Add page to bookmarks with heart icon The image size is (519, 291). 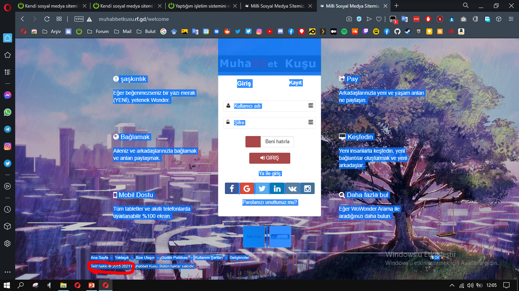[x=379, y=19]
